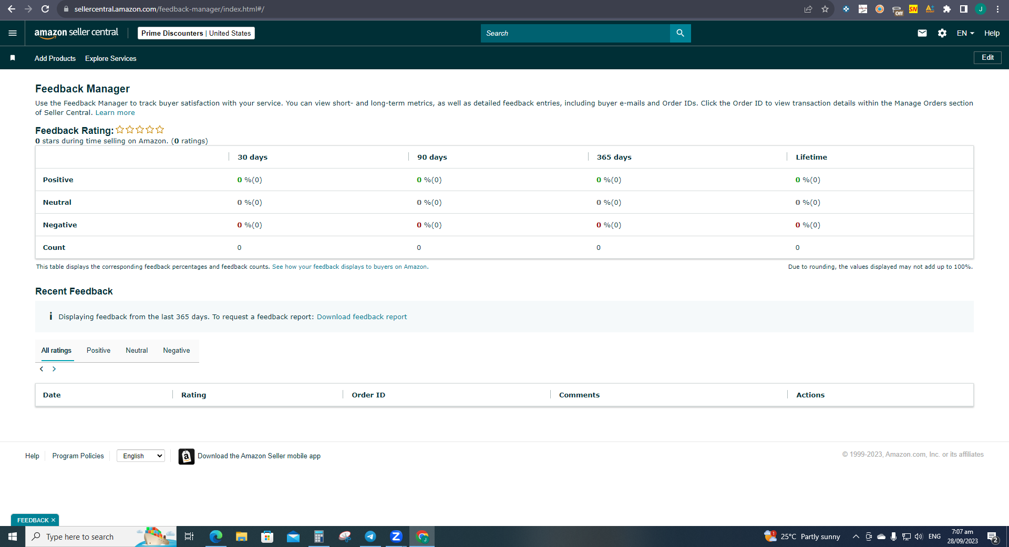
Task: Open Program Policies footer link
Action: tap(78, 456)
